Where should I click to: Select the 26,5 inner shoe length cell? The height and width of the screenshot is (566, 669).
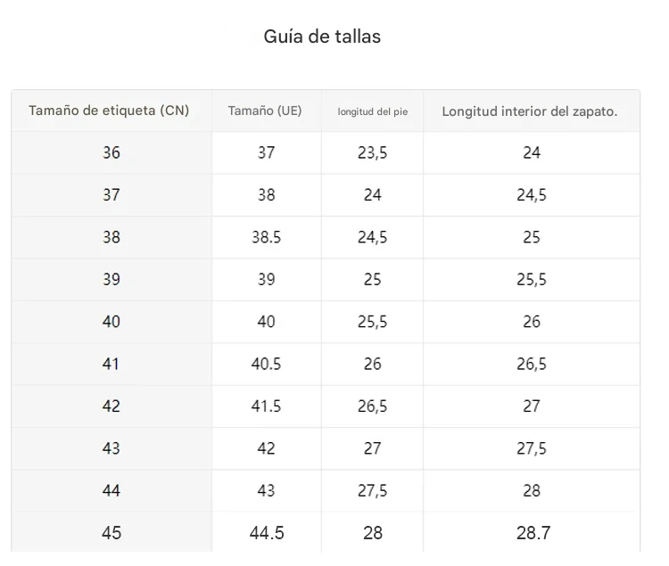click(x=532, y=364)
